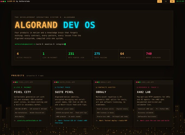This screenshot has height=135, width=185.
Task: Click the PIXEL_CITY.APP title bar label
Action: pos(26,82)
